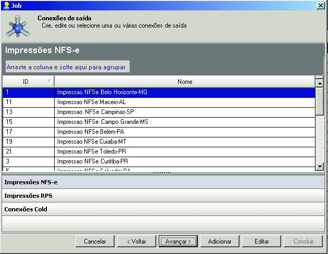Select the Impressao NFSe Belem-PA row
328x254 pixels.
(x=184, y=132)
